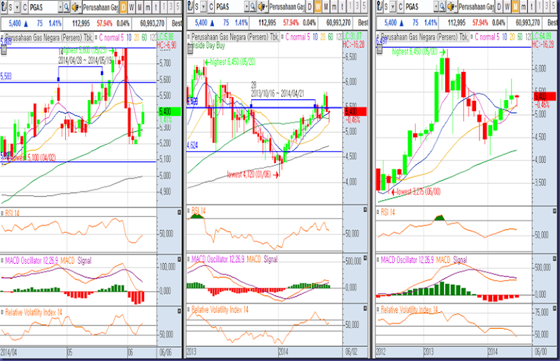The width and height of the screenshot is (560, 361).
Task: Open the 'S' type dropdown in the middle panel
Action: [x=204, y=7]
